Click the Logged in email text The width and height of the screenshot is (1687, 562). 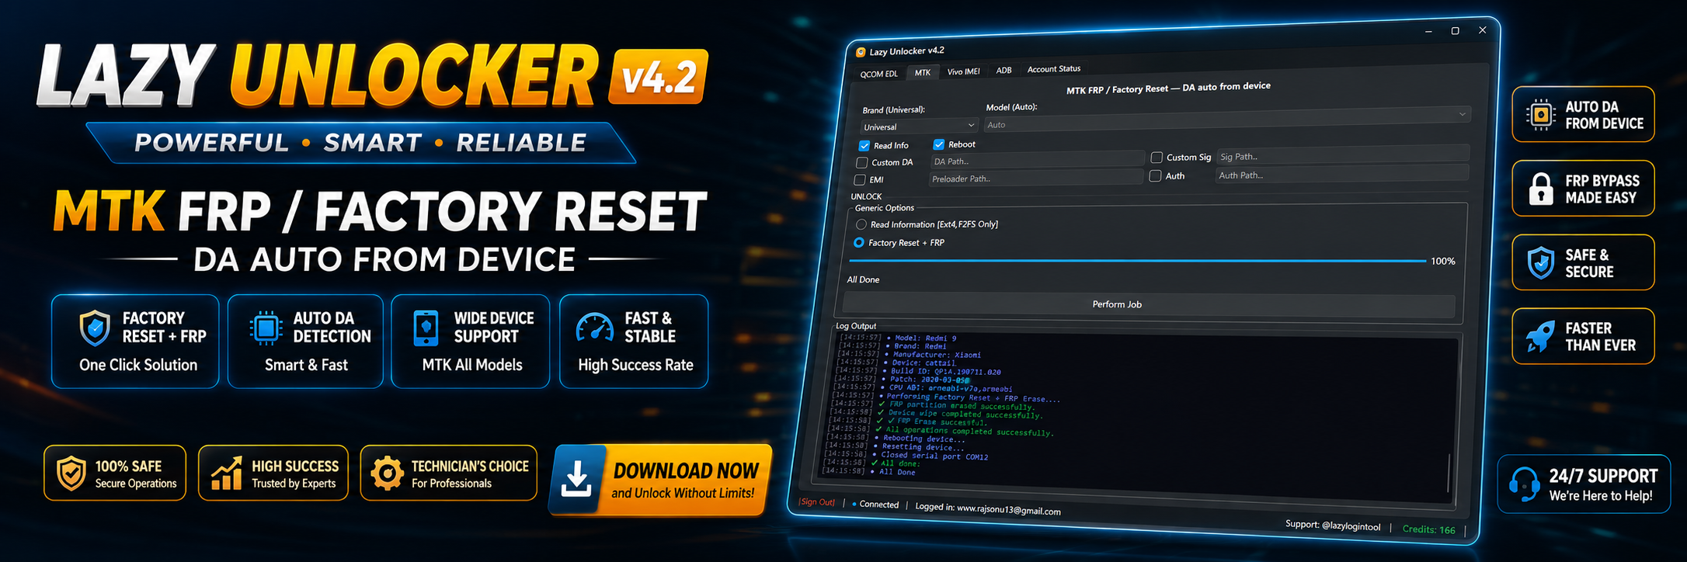(x=988, y=508)
